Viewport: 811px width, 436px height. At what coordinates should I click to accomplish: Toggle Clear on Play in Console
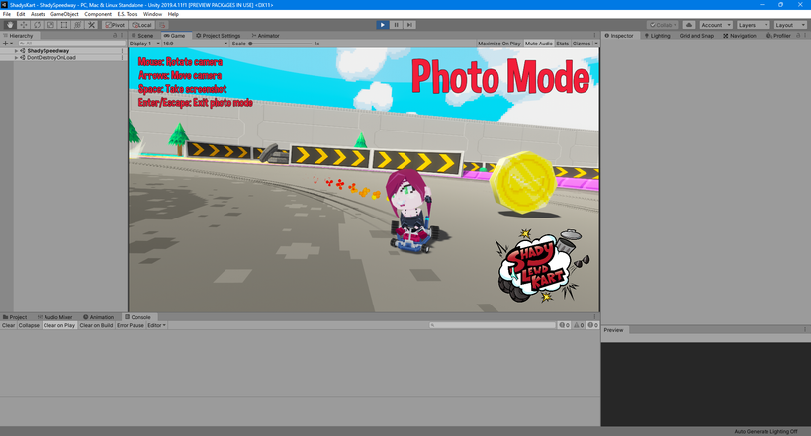click(59, 325)
